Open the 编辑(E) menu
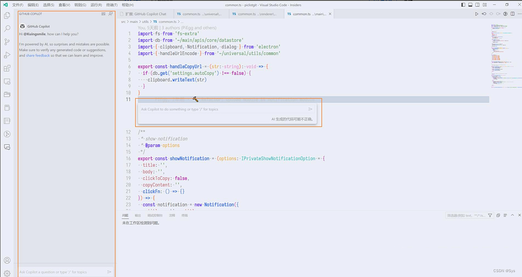 [x=33, y=5]
